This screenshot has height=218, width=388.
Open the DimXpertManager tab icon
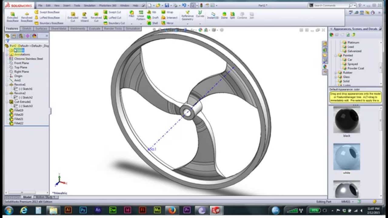click(x=28, y=36)
